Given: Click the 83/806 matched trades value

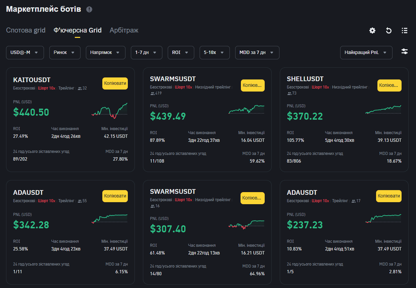Looking at the screenshot, I should pos(294,161).
